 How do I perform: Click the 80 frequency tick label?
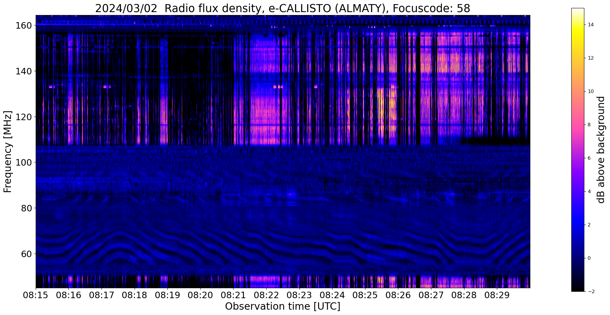pos(27,208)
